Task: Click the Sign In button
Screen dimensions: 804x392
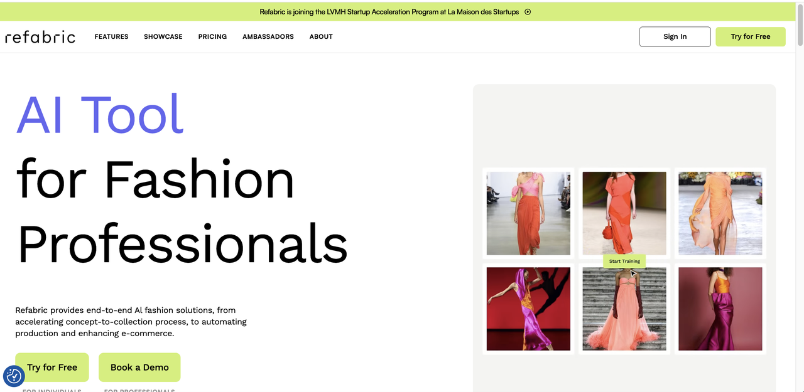Action: click(675, 36)
